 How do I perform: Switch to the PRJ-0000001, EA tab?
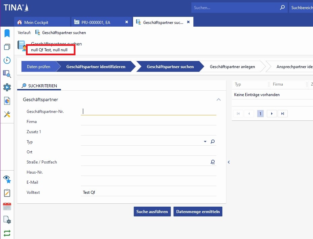(x=96, y=22)
